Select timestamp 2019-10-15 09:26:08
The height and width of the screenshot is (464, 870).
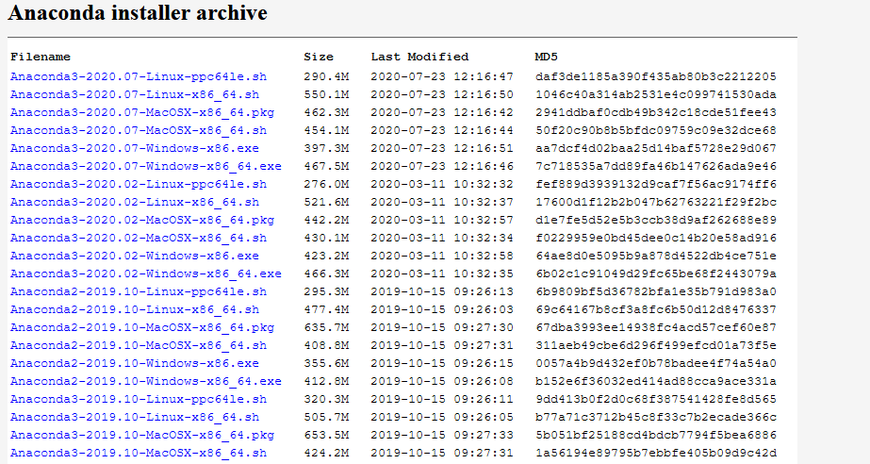pyautogui.click(x=442, y=381)
